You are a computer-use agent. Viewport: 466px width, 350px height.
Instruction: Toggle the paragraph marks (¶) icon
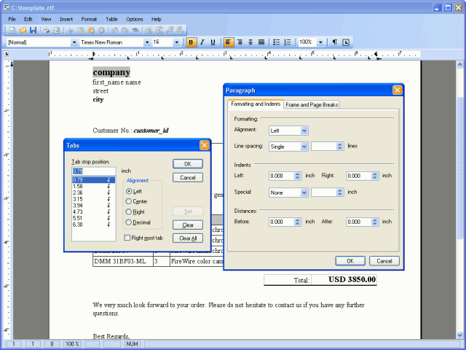pyautogui.click(x=335, y=42)
